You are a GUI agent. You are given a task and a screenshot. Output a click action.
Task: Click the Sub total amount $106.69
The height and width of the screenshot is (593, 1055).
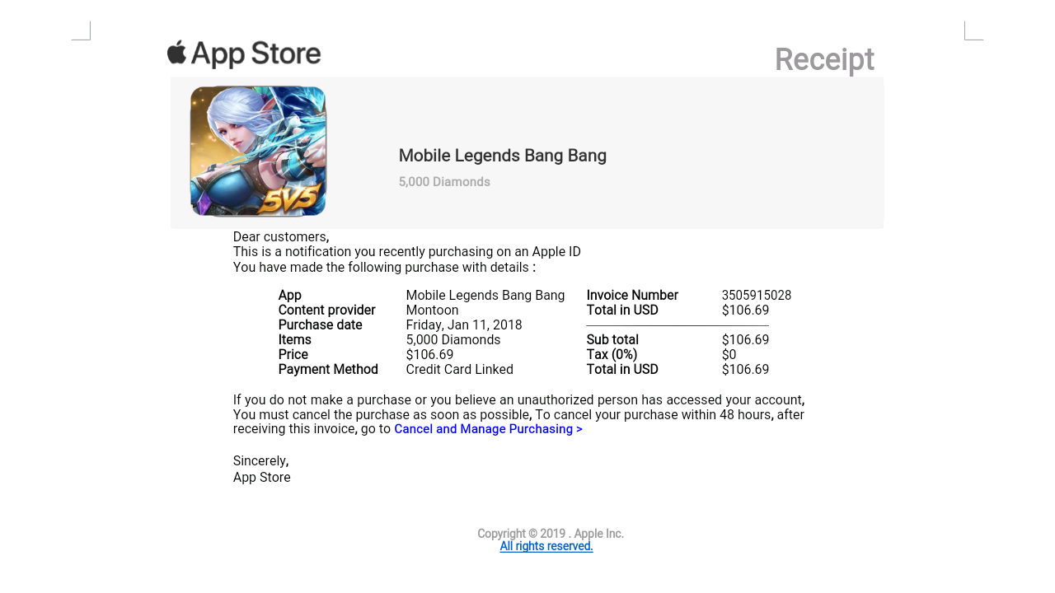745,340
